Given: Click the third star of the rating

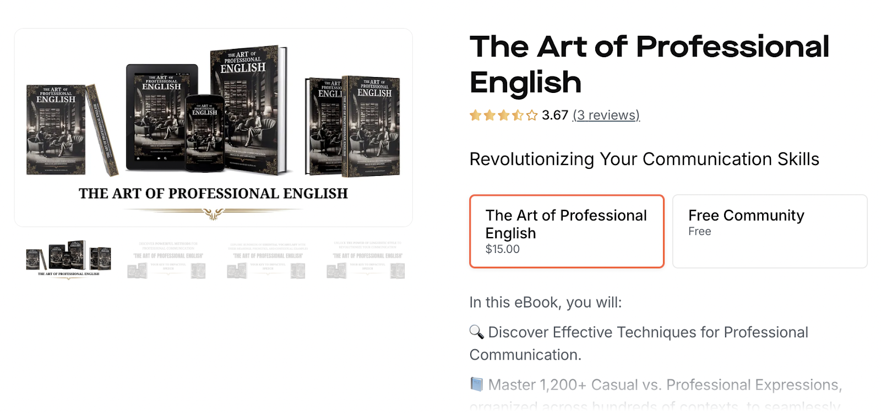Looking at the screenshot, I should tap(504, 115).
